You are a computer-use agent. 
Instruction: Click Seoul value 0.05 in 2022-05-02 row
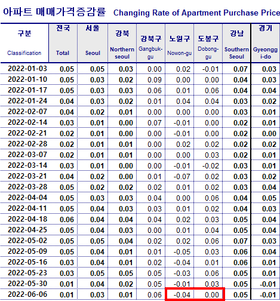(x=97, y=241)
